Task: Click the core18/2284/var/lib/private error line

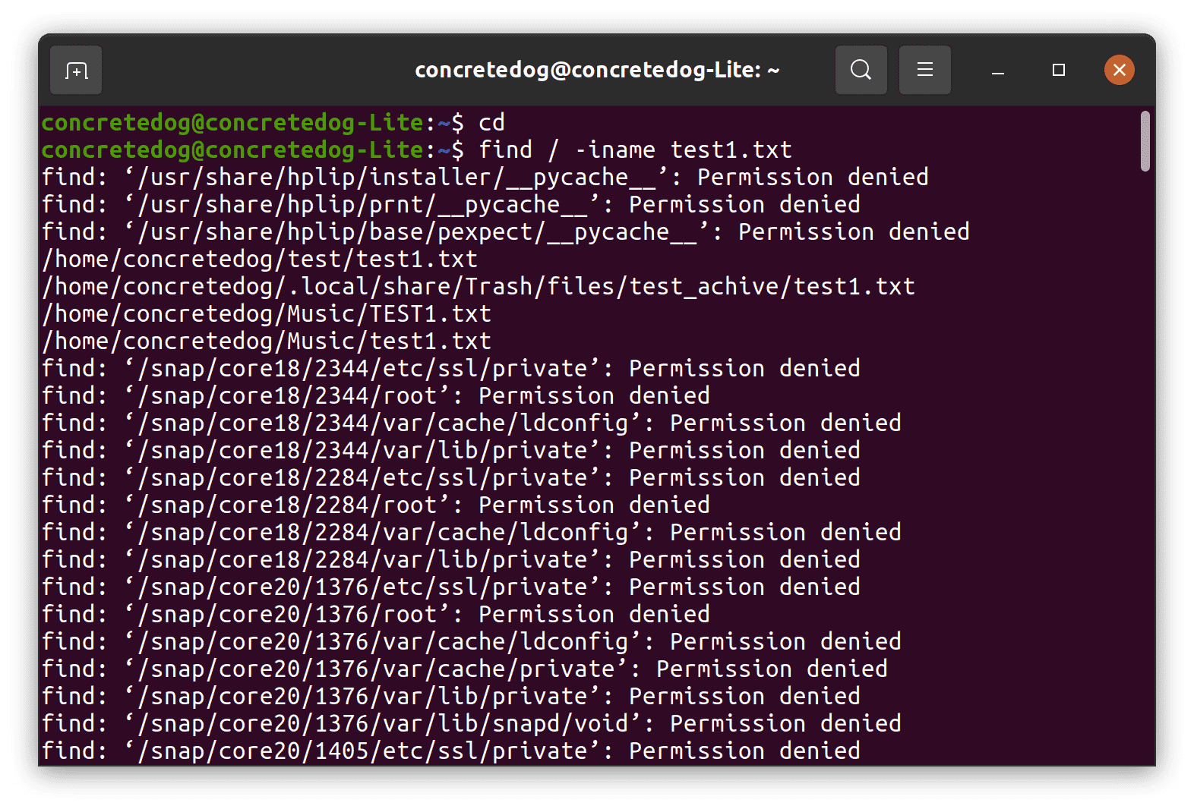Action: [451, 559]
